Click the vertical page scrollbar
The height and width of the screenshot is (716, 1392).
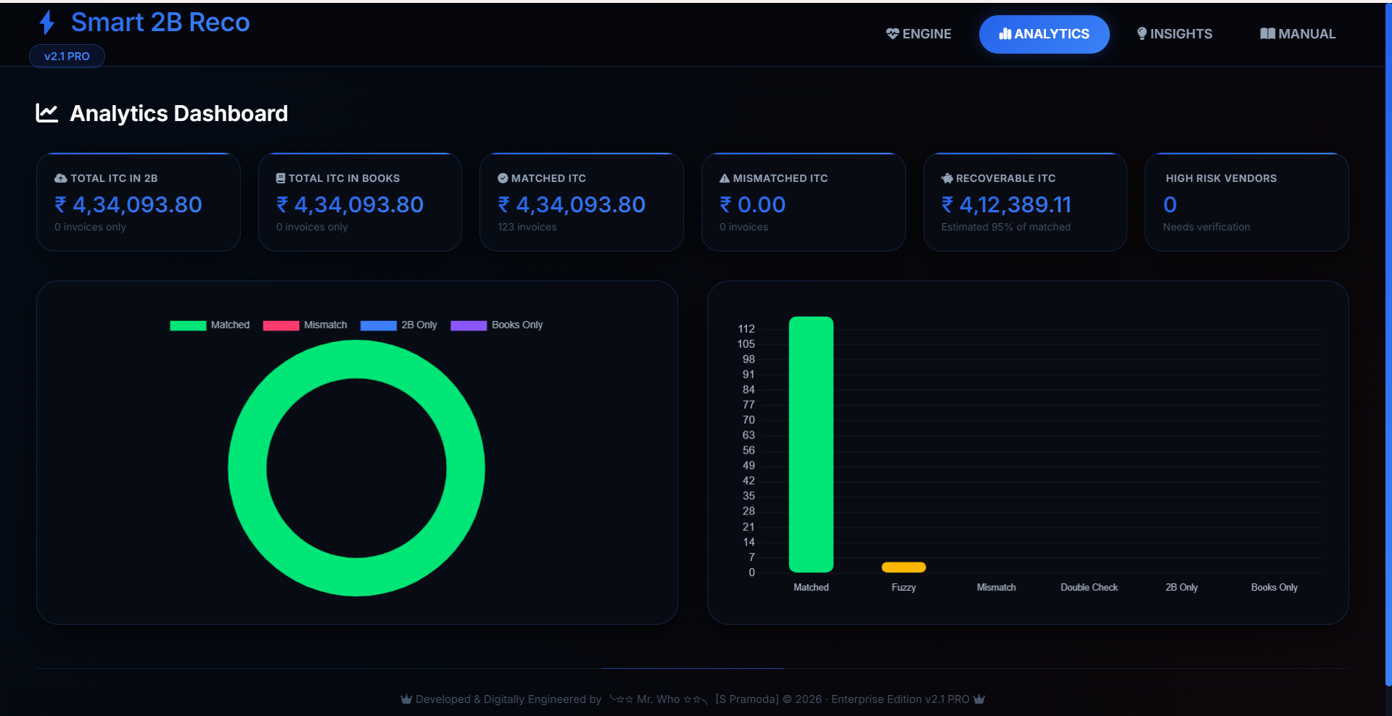tap(1388, 344)
